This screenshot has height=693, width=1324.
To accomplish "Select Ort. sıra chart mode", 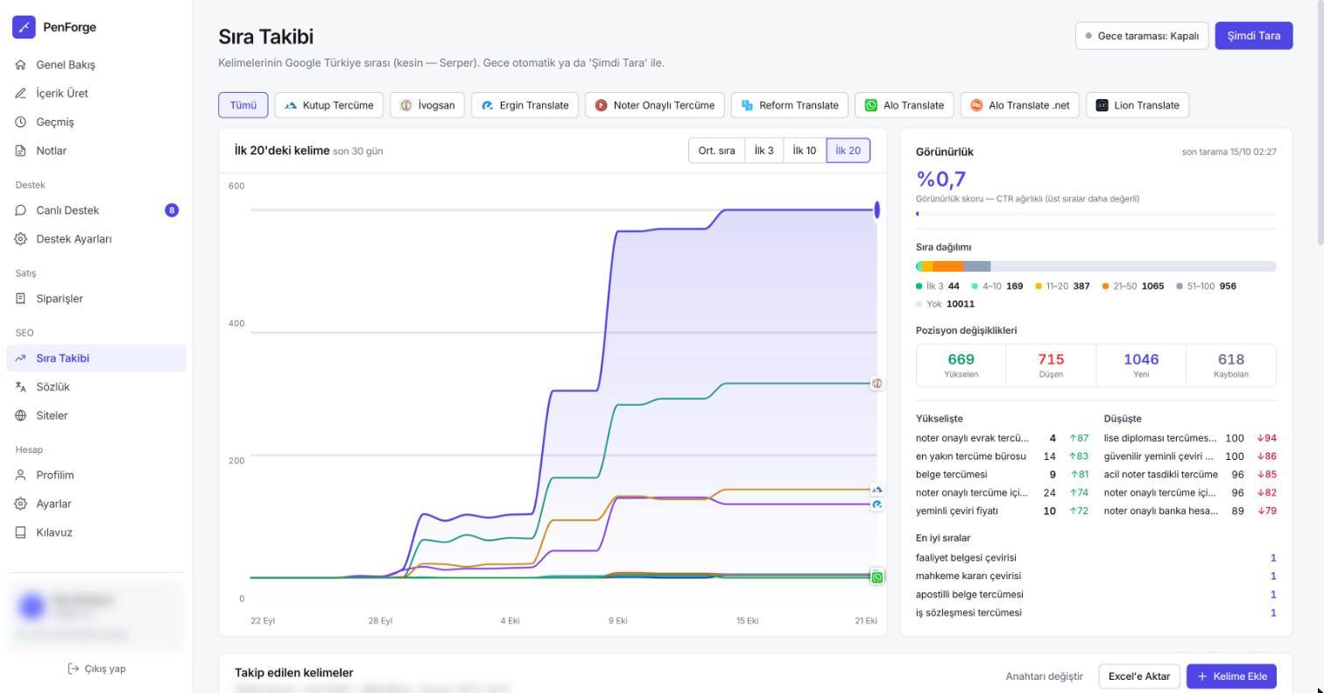I will (x=716, y=151).
